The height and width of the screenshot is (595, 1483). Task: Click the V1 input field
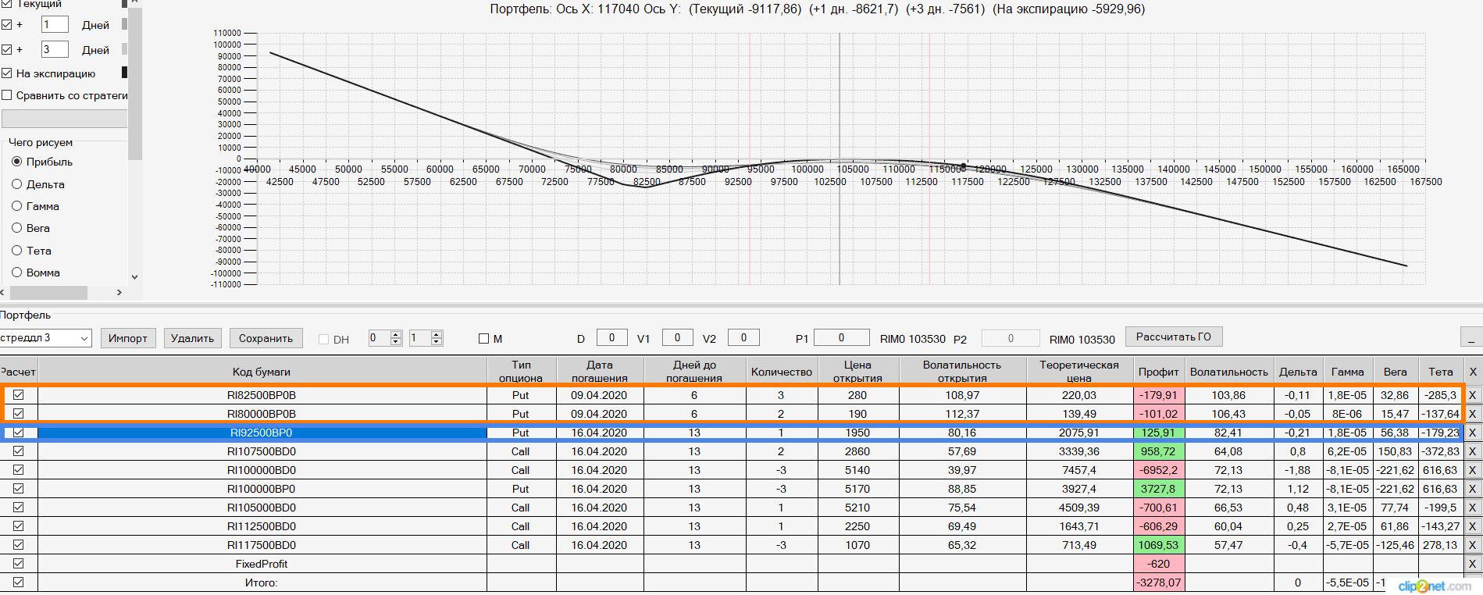677,337
